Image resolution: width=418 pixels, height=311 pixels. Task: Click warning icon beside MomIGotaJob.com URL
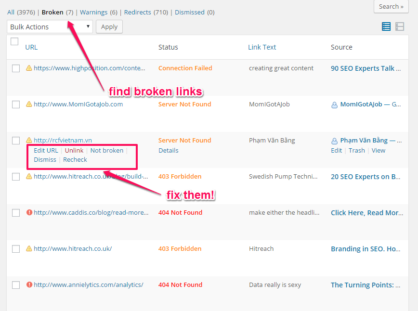click(29, 104)
